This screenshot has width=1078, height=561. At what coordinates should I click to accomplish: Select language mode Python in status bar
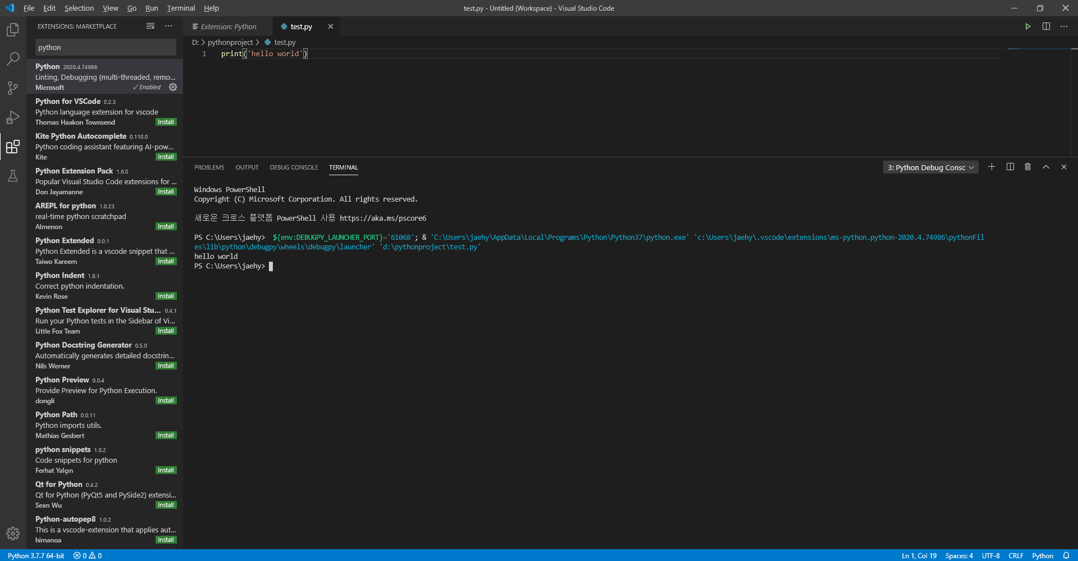coord(1042,555)
